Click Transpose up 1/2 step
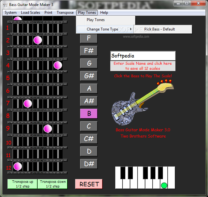The width and height of the screenshot is (208, 197). [x=23, y=184]
